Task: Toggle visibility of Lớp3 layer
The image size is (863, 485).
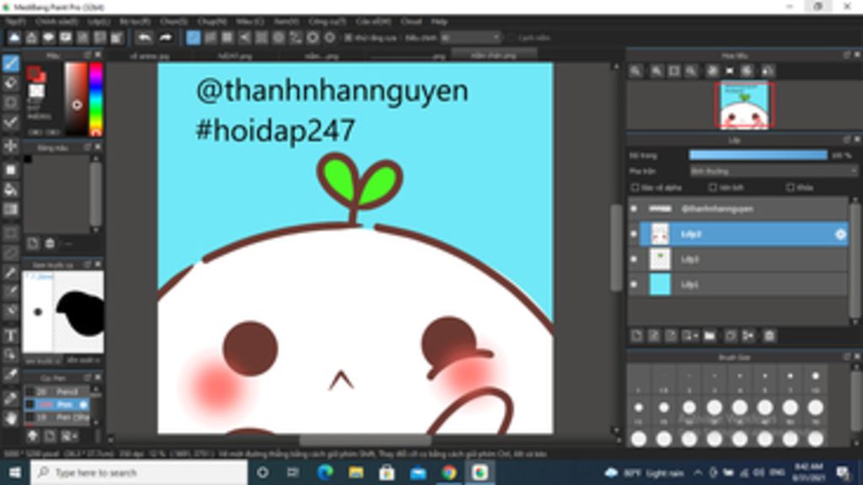Action: [x=634, y=259]
